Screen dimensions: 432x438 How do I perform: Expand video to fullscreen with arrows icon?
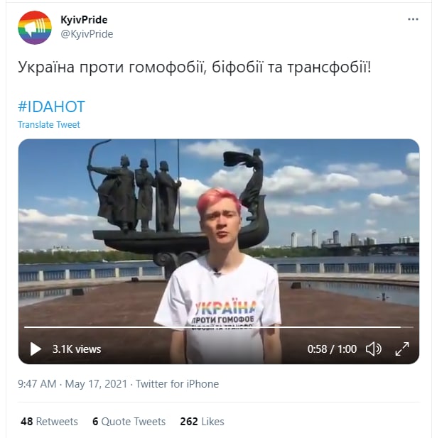coord(401,349)
